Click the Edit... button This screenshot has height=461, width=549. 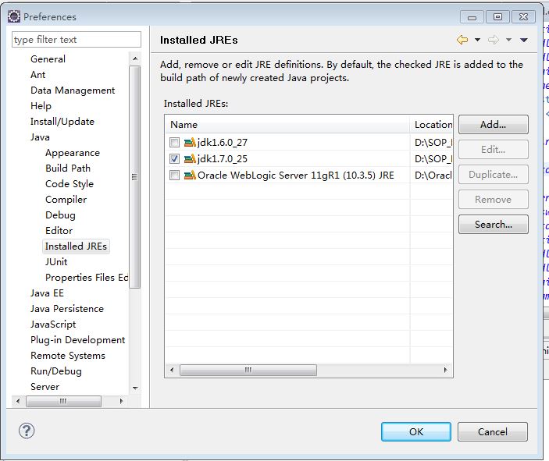494,150
